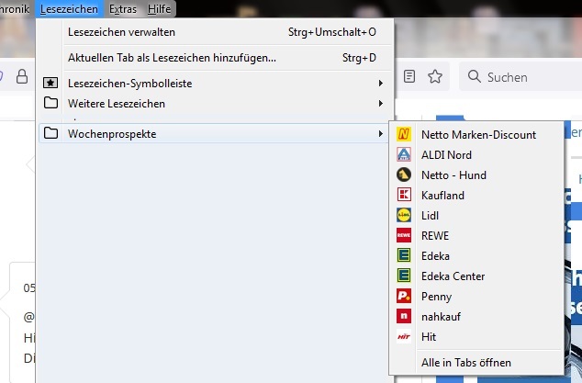Click the reader view icon
This screenshot has width=582, height=383.
coord(409,76)
